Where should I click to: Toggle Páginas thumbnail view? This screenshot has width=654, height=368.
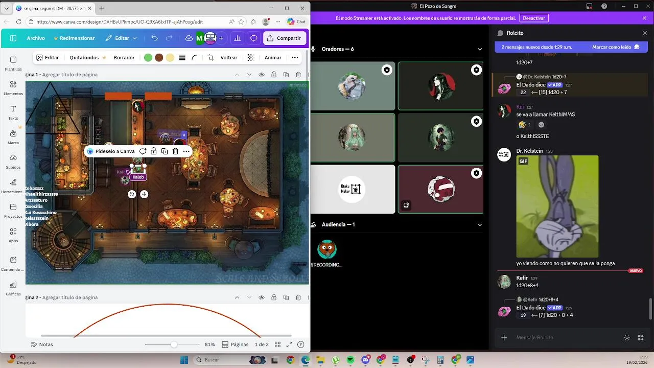[235, 344]
